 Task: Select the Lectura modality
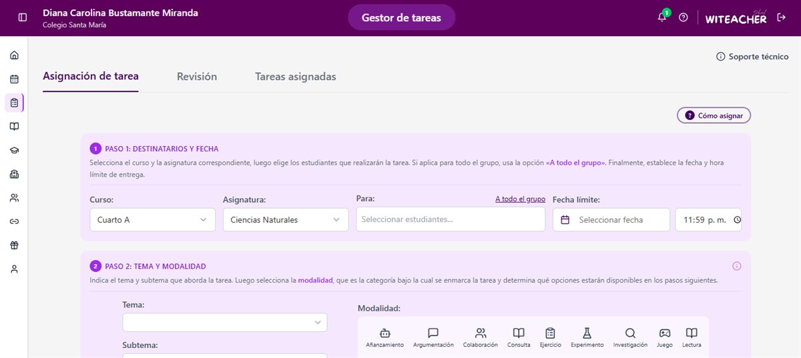click(x=692, y=338)
